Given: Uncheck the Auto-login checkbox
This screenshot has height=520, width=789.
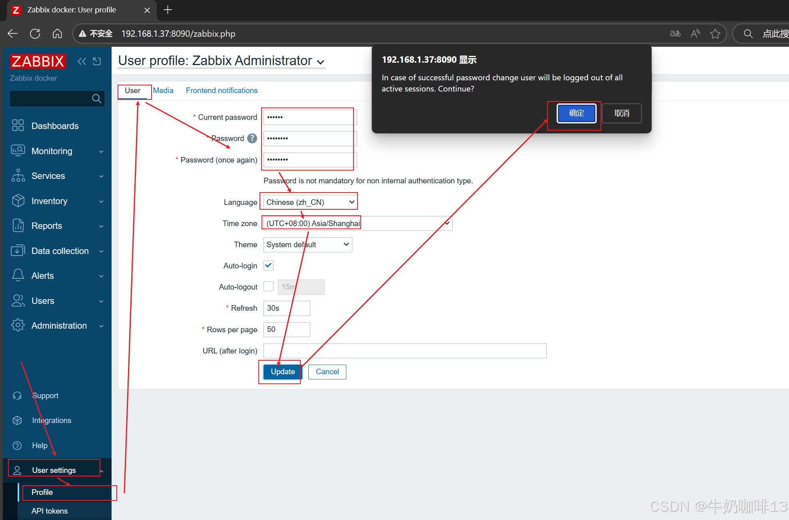Looking at the screenshot, I should tap(268, 266).
